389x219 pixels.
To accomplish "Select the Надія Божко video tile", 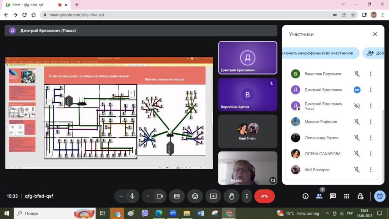I will pyautogui.click(x=247, y=168).
